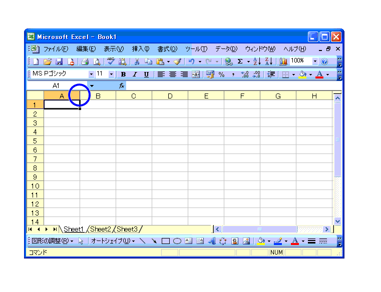Screen dimensions: 381x292
Task: Select the Format Painter brush
Action: click(178, 61)
